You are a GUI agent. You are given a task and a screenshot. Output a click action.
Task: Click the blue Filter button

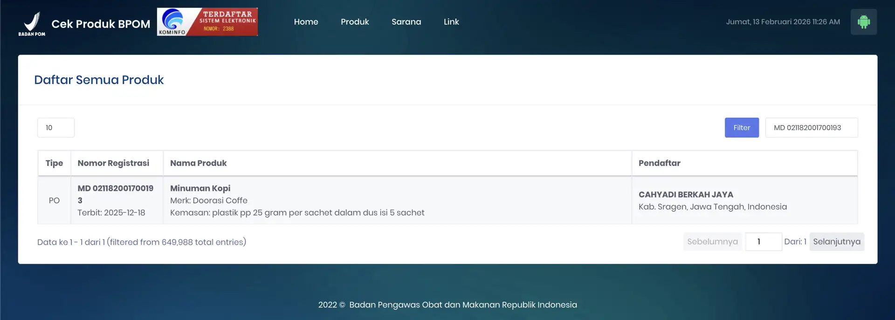click(742, 127)
